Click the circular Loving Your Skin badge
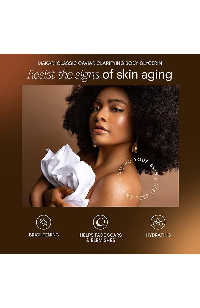The image size is (200, 308). pyautogui.click(x=138, y=179)
